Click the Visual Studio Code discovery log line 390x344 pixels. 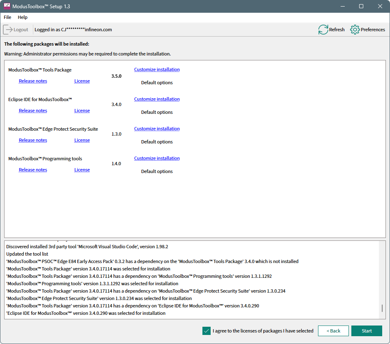pos(87,247)
